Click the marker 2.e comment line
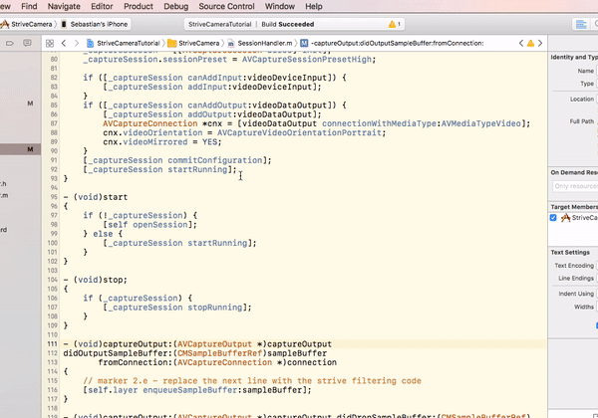598x418 pixels. (252, 381)
